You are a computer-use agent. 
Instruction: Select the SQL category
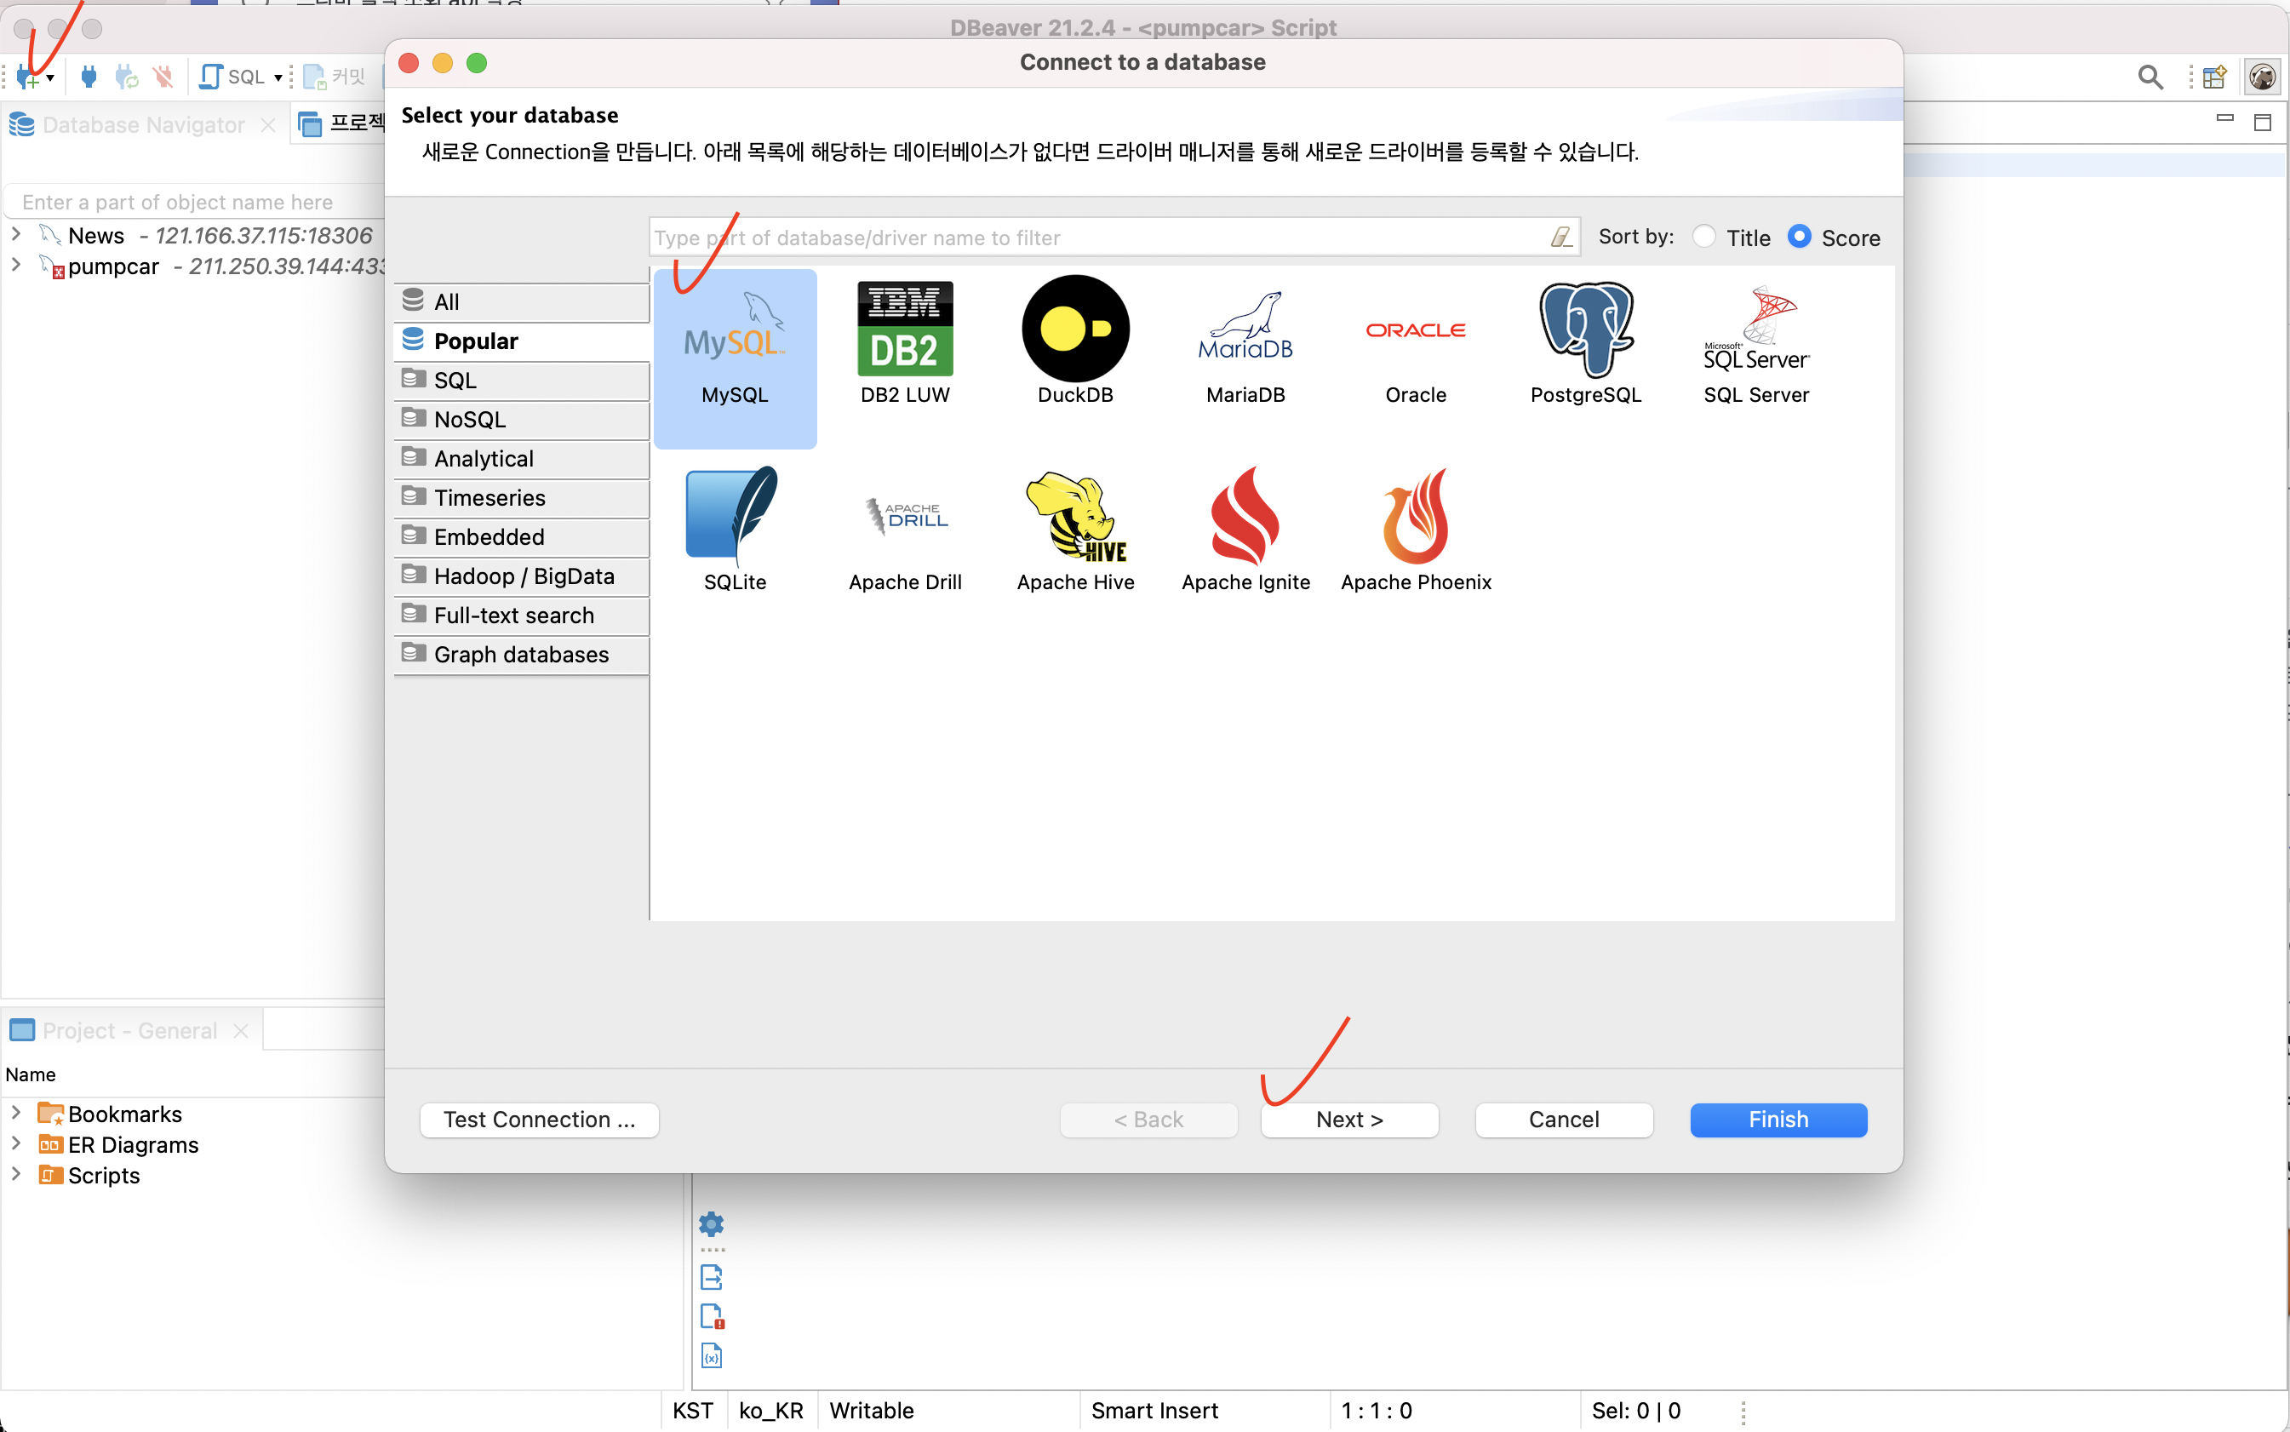[x=522, y=381]
